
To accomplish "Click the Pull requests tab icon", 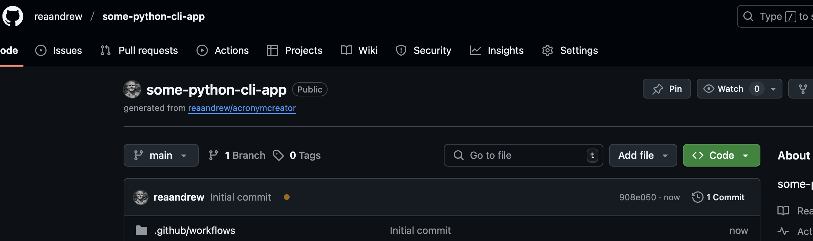I will [x=106, y=50].
